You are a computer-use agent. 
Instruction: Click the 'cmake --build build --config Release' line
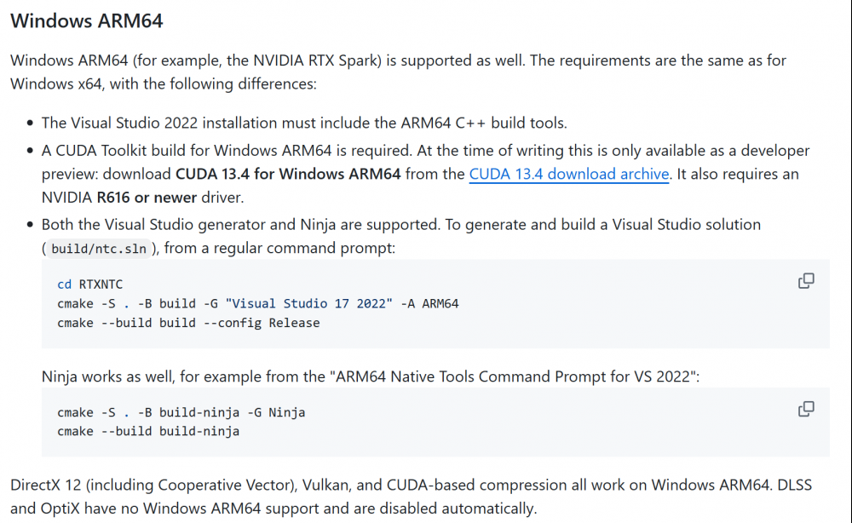(x=188, y=323)
